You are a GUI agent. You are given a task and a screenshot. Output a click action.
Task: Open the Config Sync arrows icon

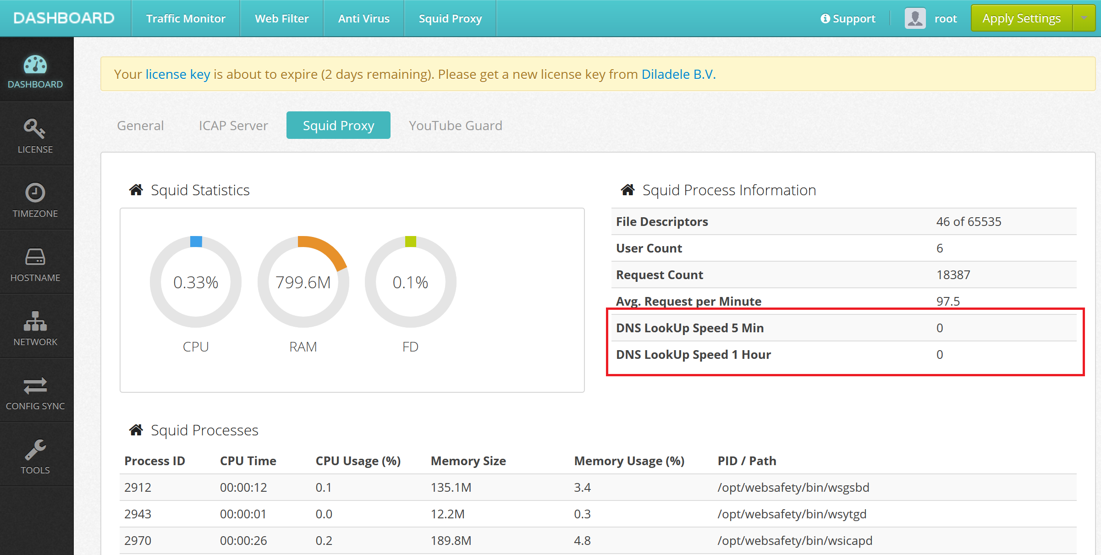point(35,386)
